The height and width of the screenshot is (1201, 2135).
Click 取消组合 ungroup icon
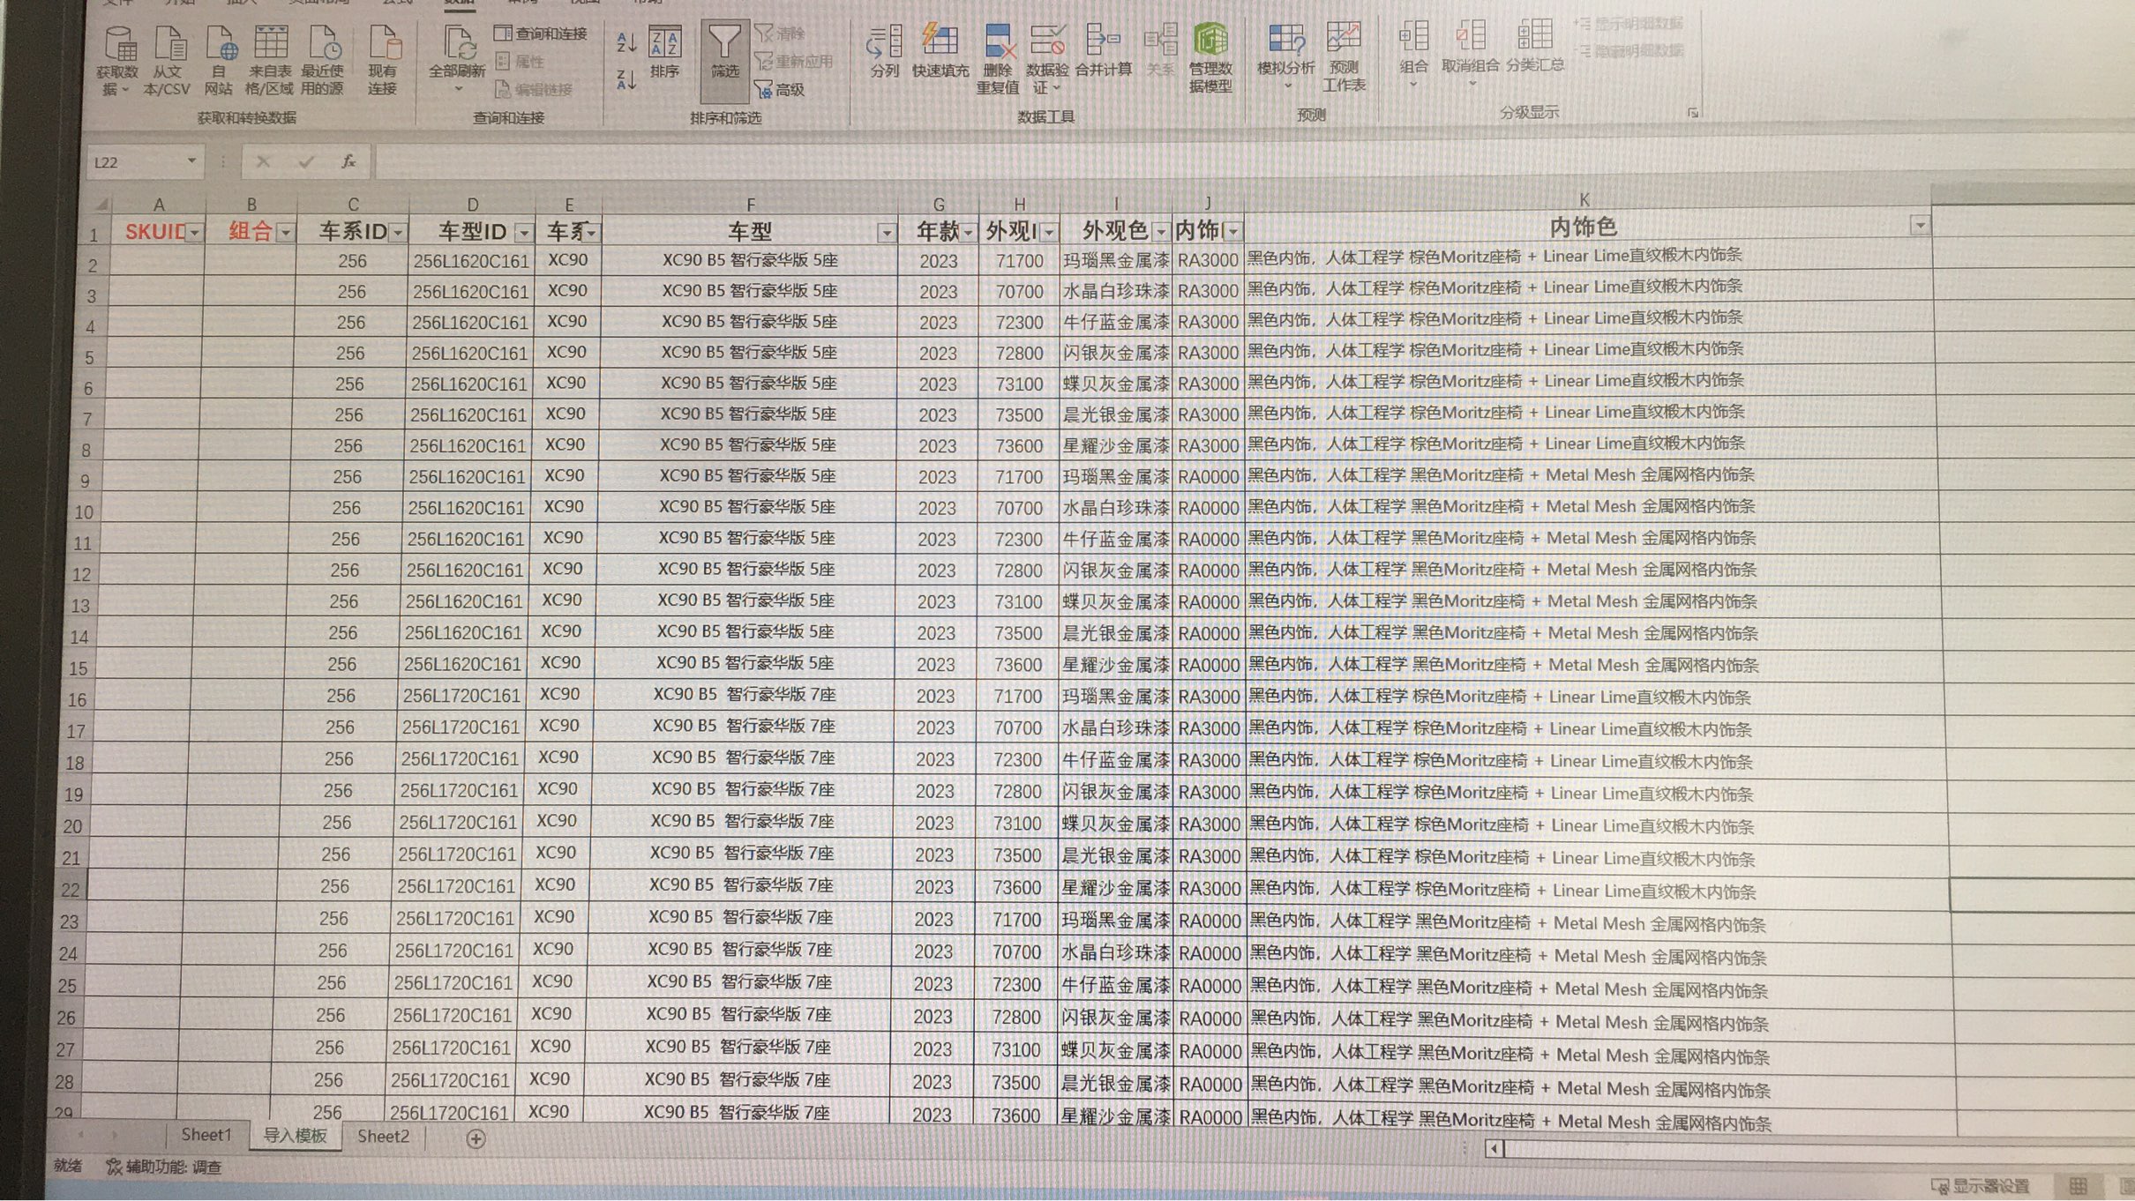pyautogui.click(x=1470, y=53)
